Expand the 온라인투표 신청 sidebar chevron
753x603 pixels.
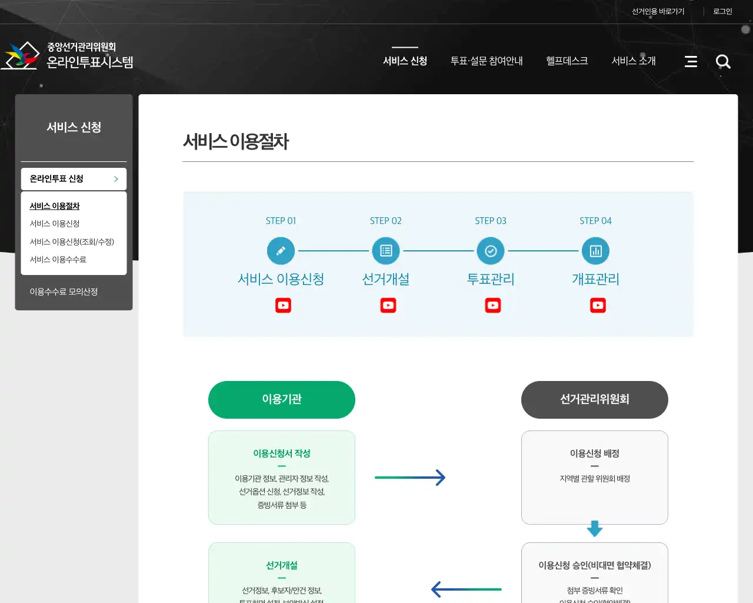116,179
